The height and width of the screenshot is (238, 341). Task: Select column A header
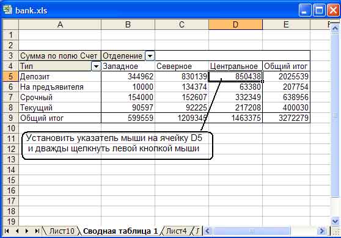(60, 24)
